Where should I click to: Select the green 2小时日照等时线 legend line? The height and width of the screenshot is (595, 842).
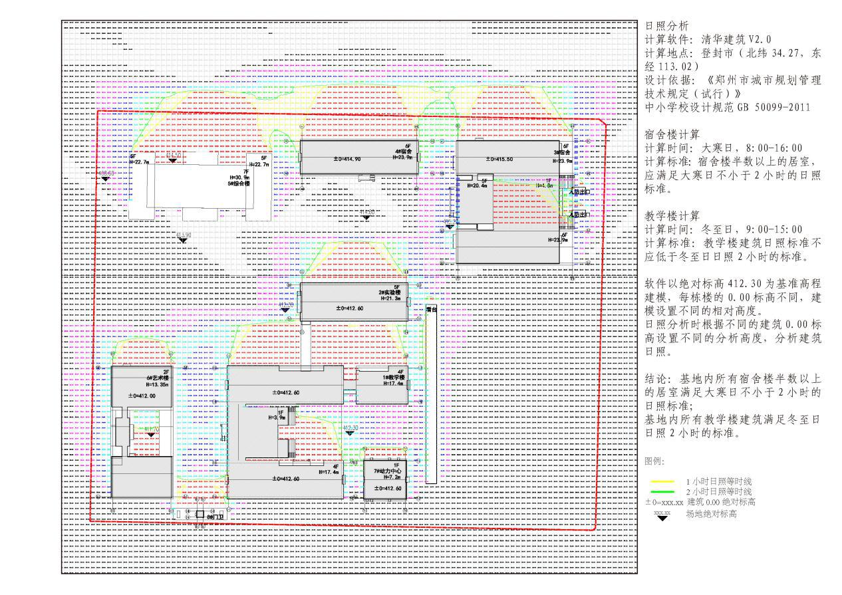point(662,491)
